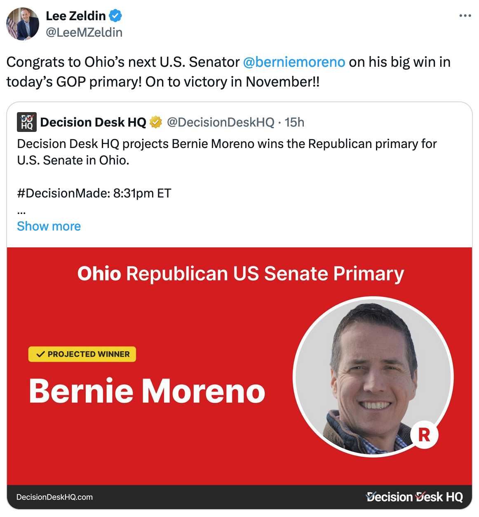
Task: Open the Lee Zeldin display name link
Action: [76, 16]
